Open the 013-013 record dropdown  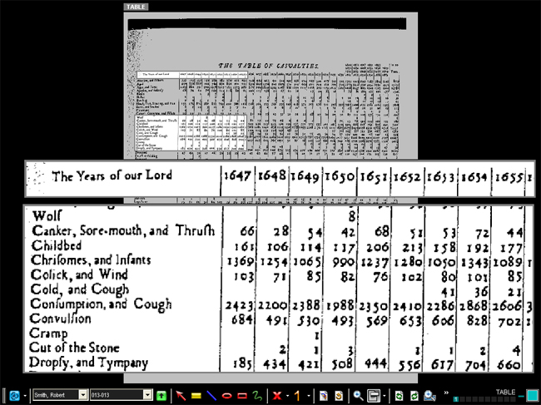[147, 395]
